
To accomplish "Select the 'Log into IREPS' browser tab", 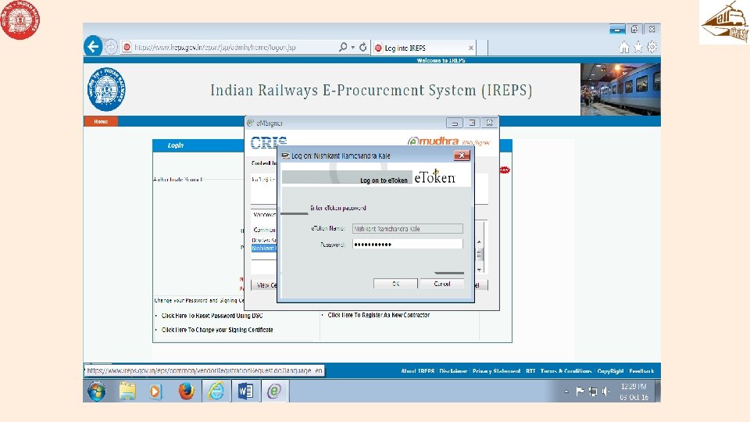I will (421, 48).
